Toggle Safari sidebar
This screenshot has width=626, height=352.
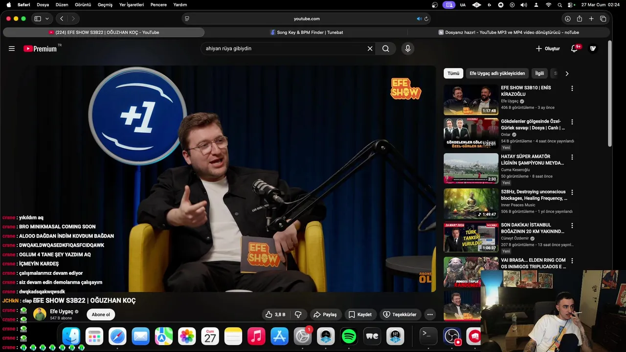click(x=38, y=19)
